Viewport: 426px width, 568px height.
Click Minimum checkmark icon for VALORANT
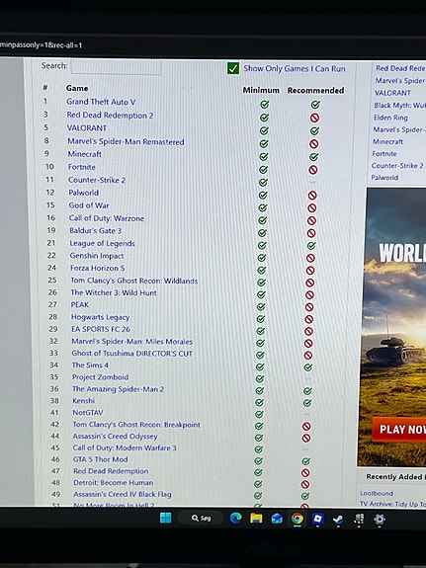pyautogui.click(x=264, y=130)
